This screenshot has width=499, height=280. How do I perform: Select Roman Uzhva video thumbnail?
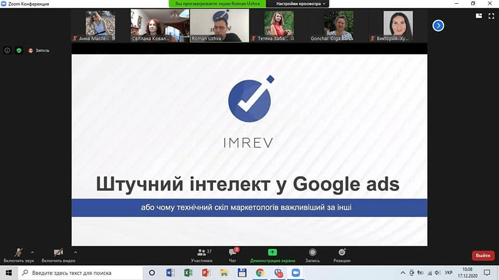pos(219,26)
